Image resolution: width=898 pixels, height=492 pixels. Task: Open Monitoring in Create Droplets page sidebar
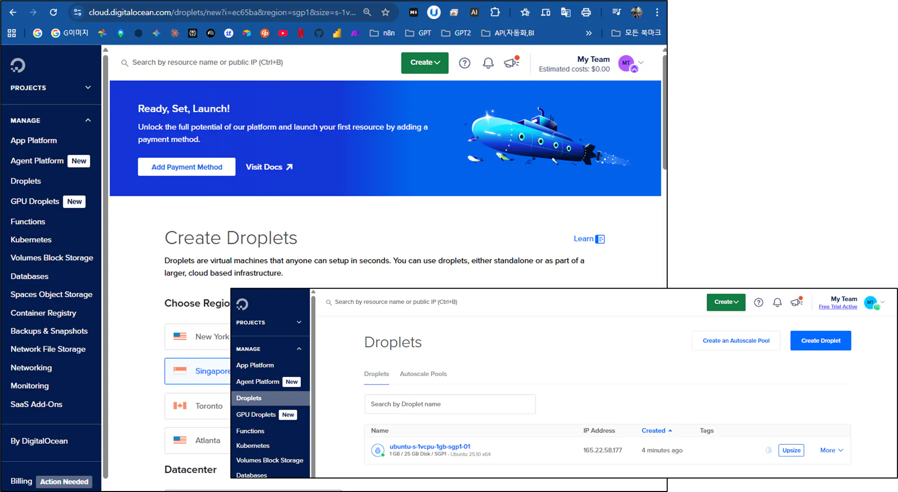29,386
